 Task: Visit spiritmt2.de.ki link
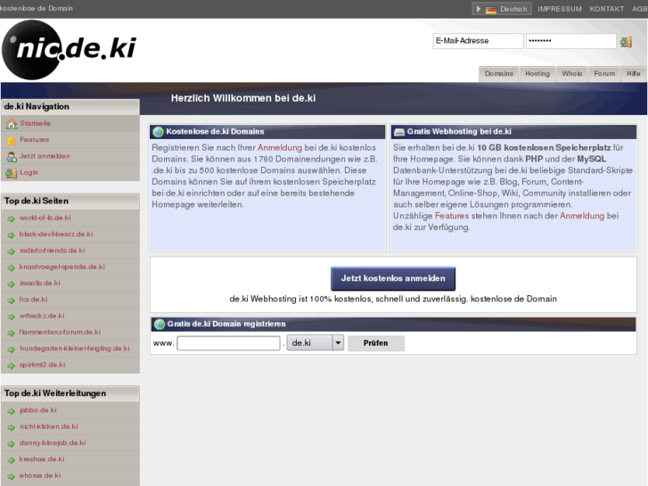42,365
